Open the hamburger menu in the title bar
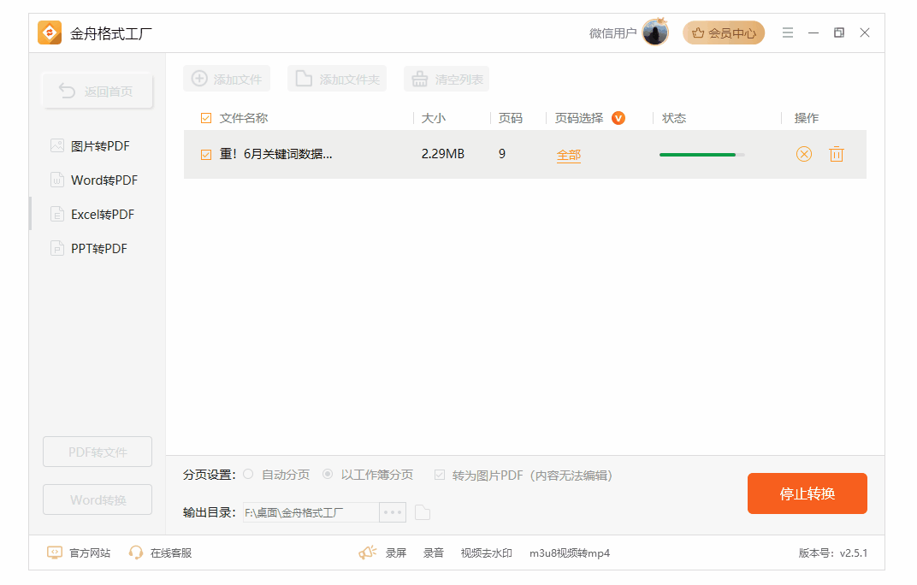Screen dimensions: 917x585 (788, 32)
